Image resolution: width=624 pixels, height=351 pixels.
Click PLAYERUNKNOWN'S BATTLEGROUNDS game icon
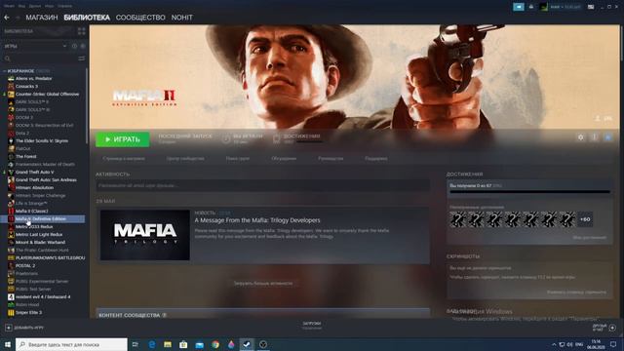(x=11, y=257)
